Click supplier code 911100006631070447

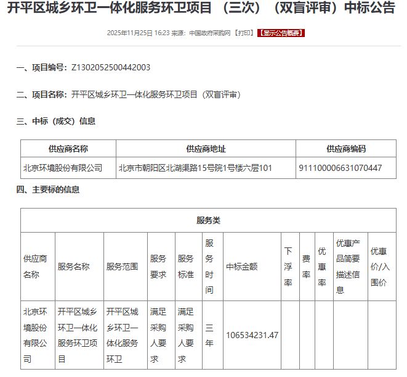pos(340,167)
